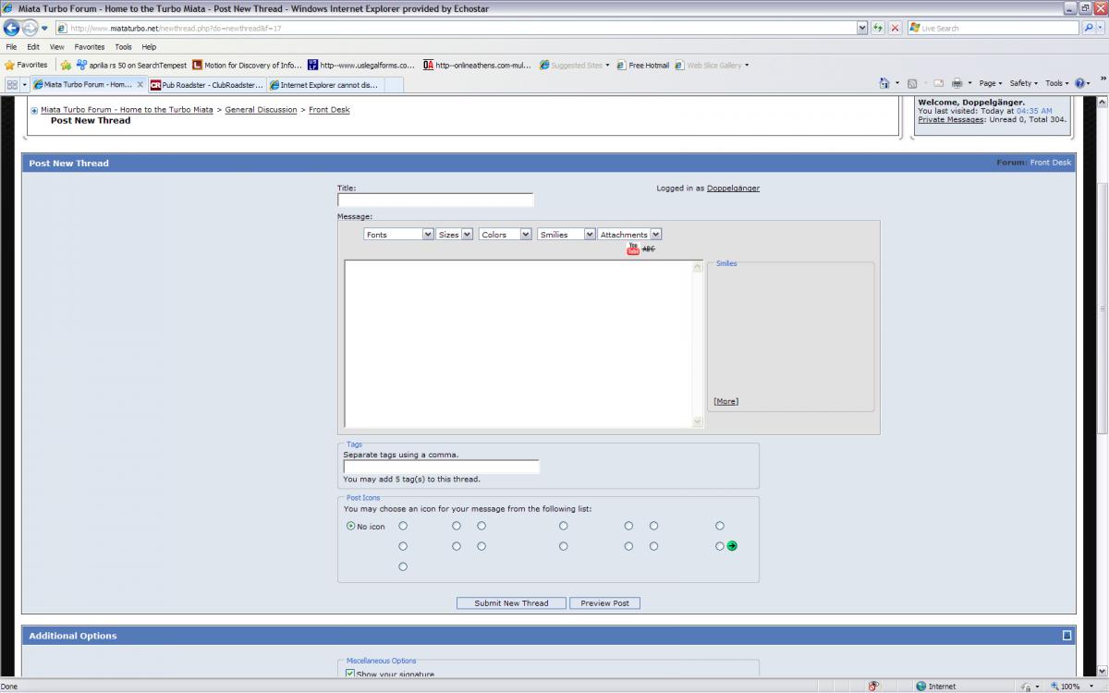This screenshot has height=693, width=1109.
Task: Open the command bar Tools dropdown
Action: tap(1056, 83)
